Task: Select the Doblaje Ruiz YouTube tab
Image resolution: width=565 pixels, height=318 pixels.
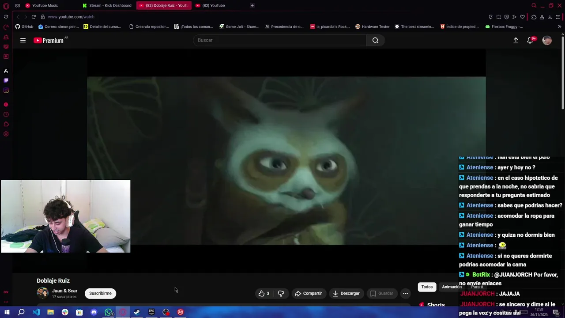Action: [x=164, y=5]
